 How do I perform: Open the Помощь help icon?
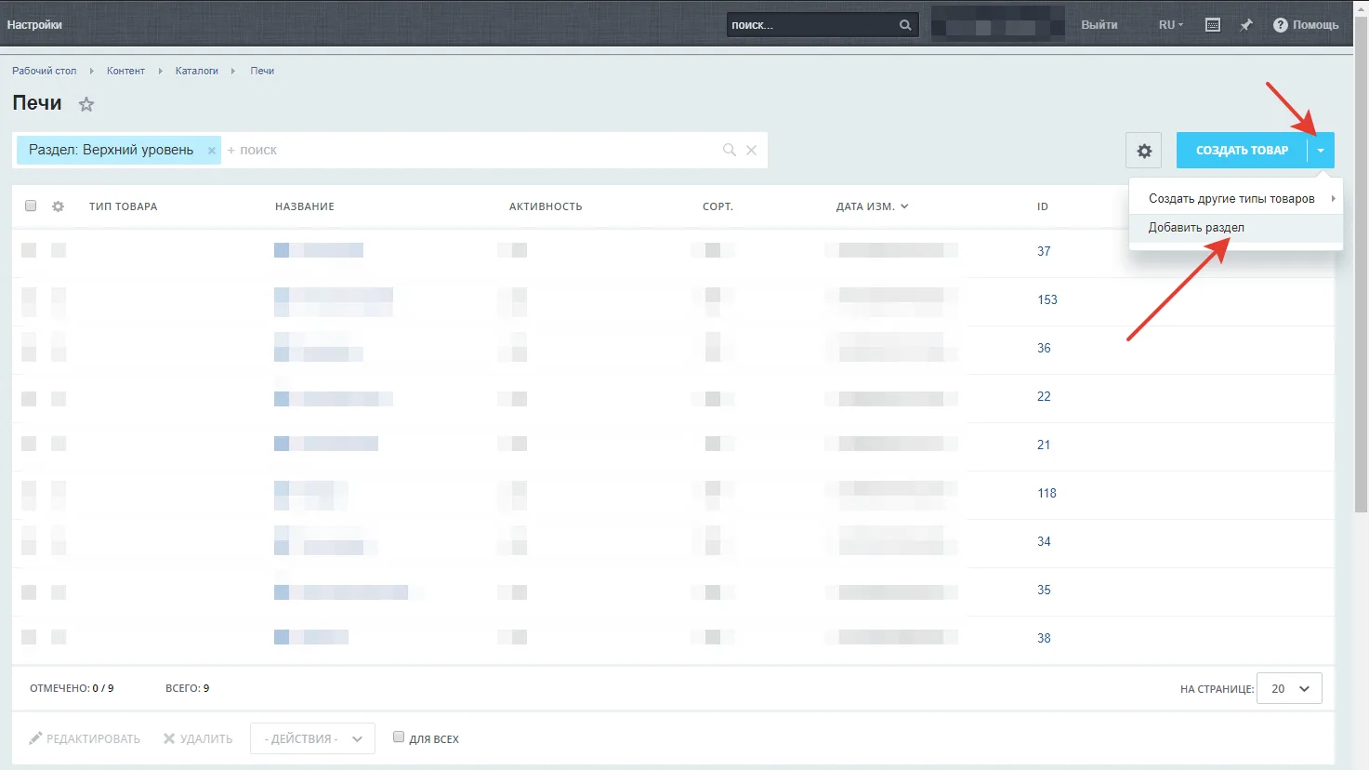pos(1280,25)
